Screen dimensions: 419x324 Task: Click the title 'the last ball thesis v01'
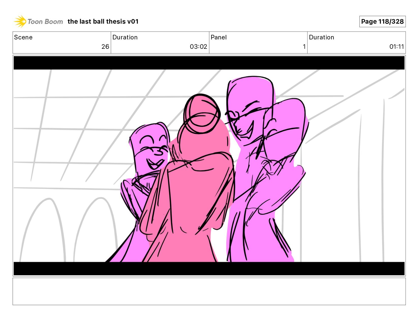[103, 22]
